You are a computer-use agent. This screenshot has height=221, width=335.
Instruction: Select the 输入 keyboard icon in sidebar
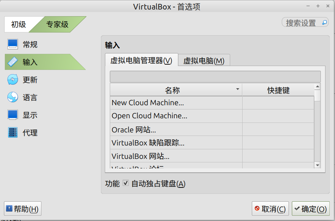13,62
